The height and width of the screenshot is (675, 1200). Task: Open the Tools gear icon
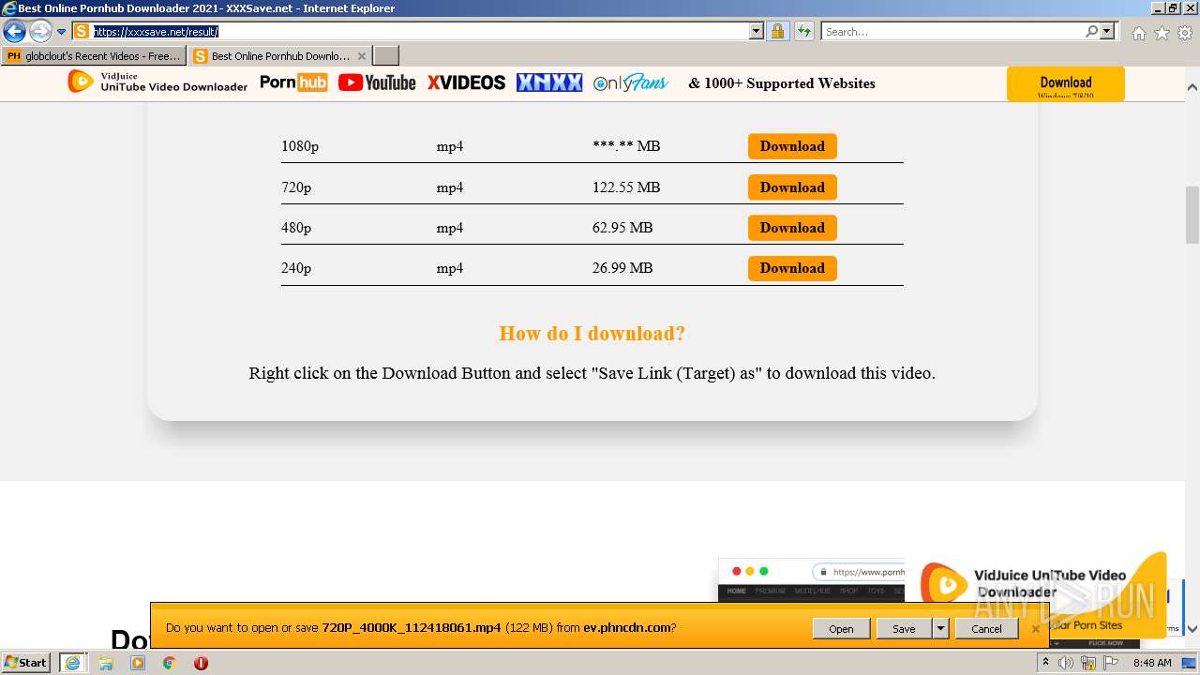coord(1185,33)
